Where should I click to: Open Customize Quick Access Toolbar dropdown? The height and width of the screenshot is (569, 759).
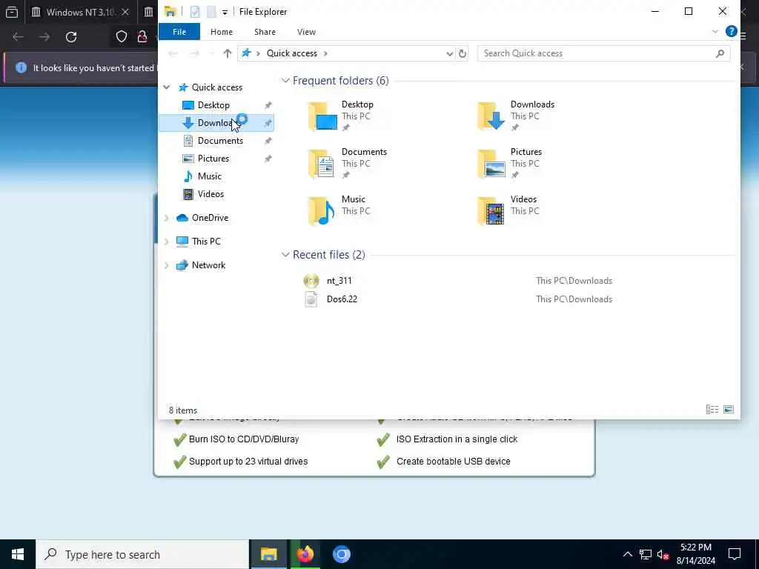(x=225, y=12)
